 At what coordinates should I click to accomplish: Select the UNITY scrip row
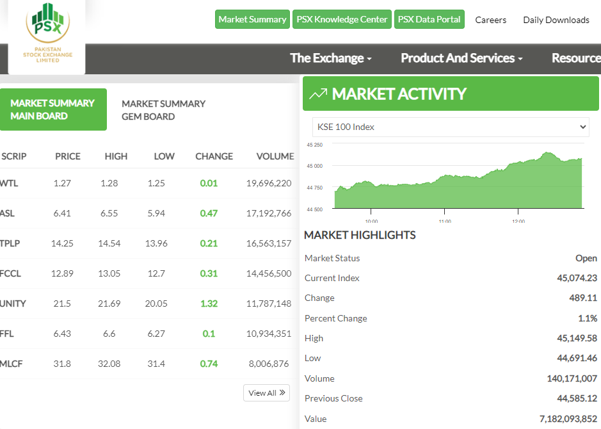13,304
